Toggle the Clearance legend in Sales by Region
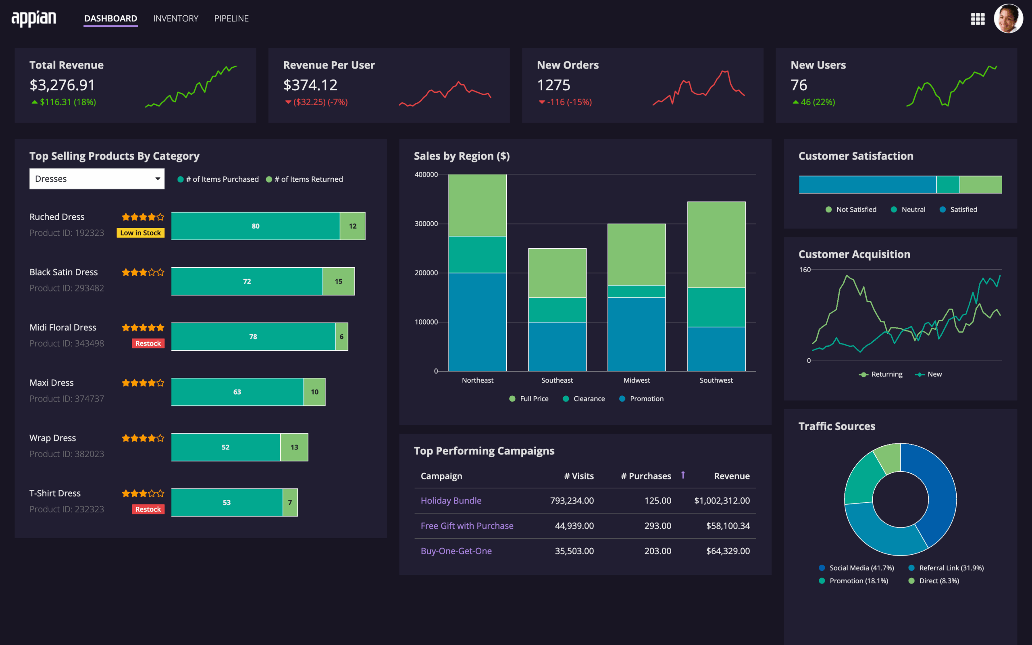This screenshot has height=645, width=1032. point(583,398)
